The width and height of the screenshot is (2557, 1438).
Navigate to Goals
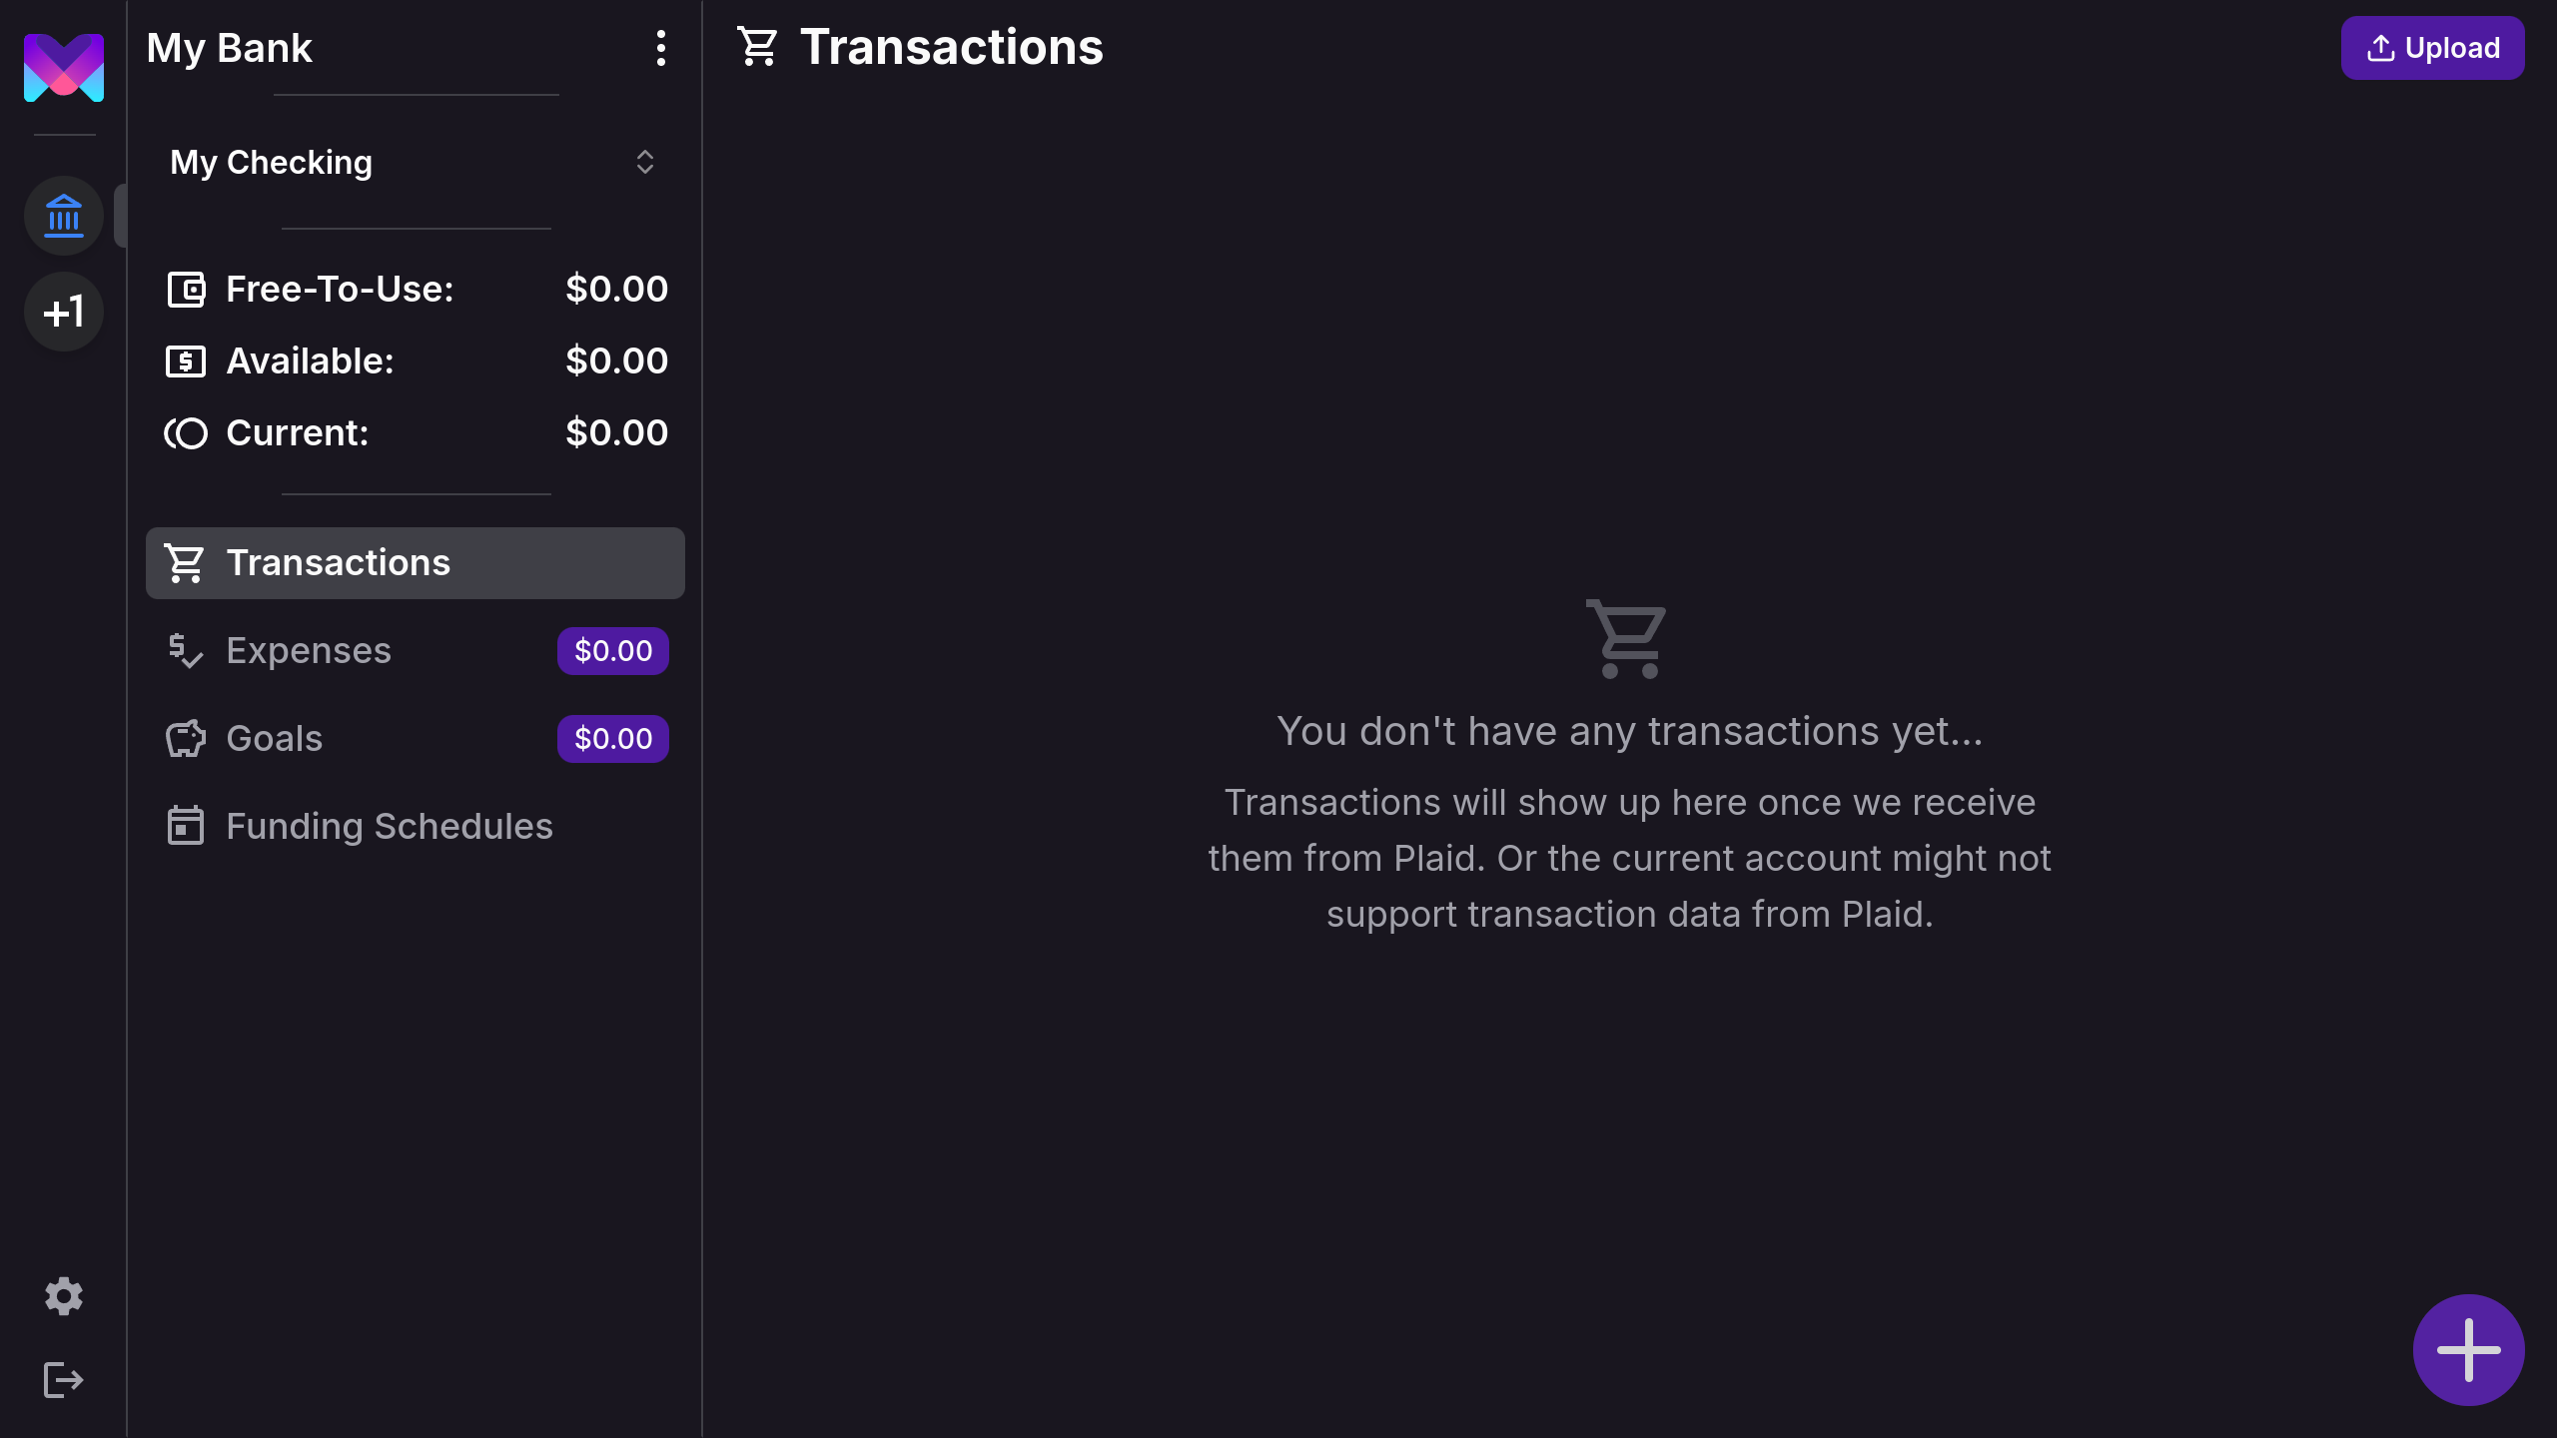coord(275,739)
